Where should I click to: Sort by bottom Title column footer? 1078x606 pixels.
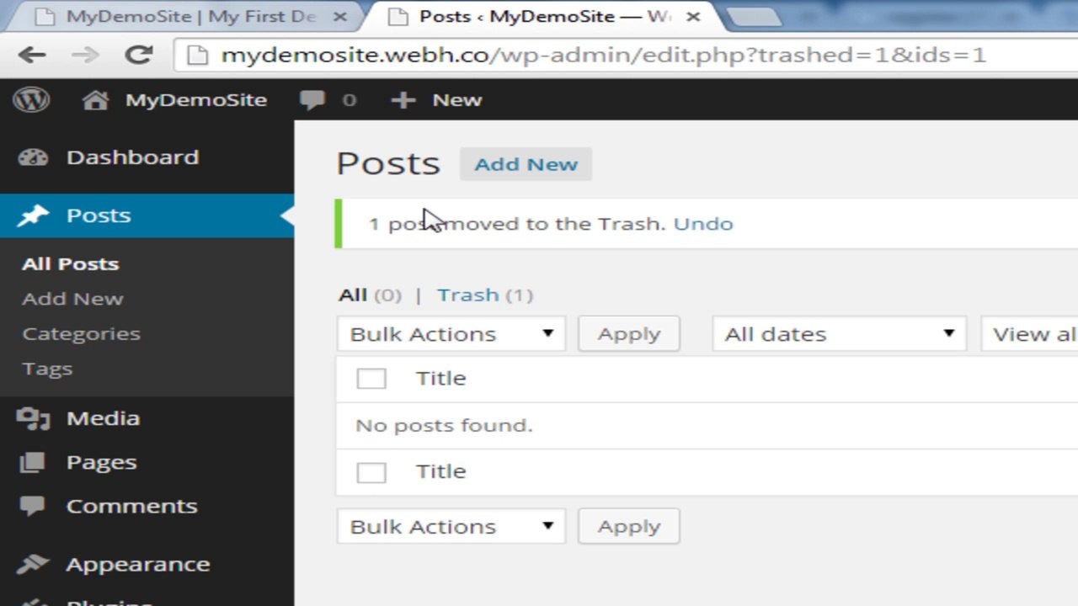pos(440,472)
